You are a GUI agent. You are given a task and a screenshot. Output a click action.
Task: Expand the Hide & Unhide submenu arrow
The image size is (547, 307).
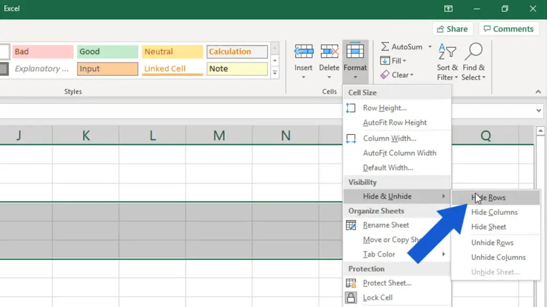[443, 196]
